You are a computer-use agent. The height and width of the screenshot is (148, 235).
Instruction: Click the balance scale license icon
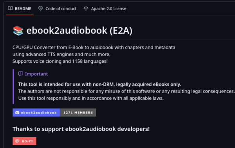(86, 8)
